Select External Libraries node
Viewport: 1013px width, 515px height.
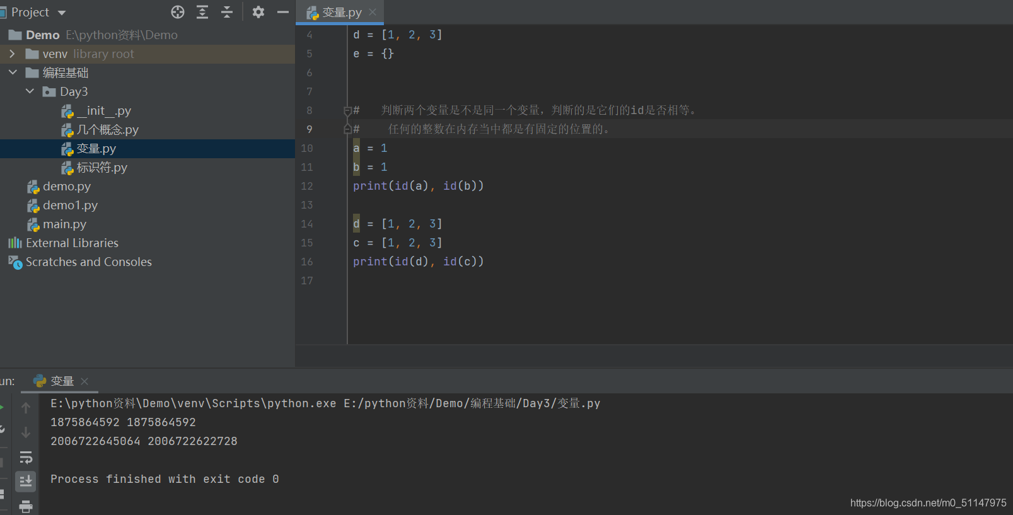(72, 243)
